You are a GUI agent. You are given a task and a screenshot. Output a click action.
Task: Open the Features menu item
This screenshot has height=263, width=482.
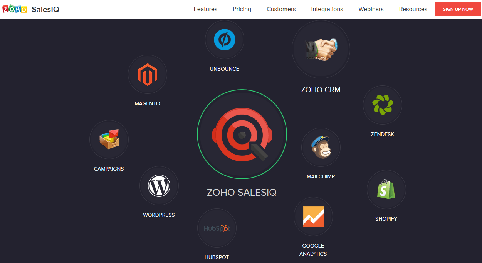[205, 9]
